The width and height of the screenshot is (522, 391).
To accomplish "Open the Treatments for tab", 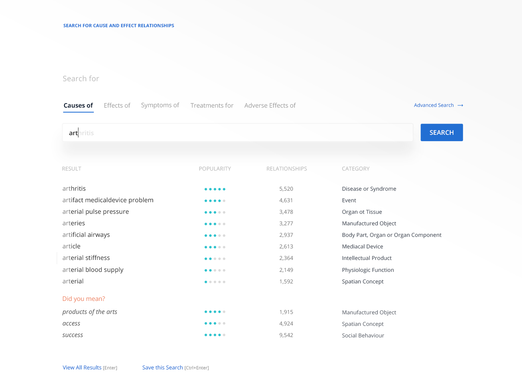I will [212, 105].
